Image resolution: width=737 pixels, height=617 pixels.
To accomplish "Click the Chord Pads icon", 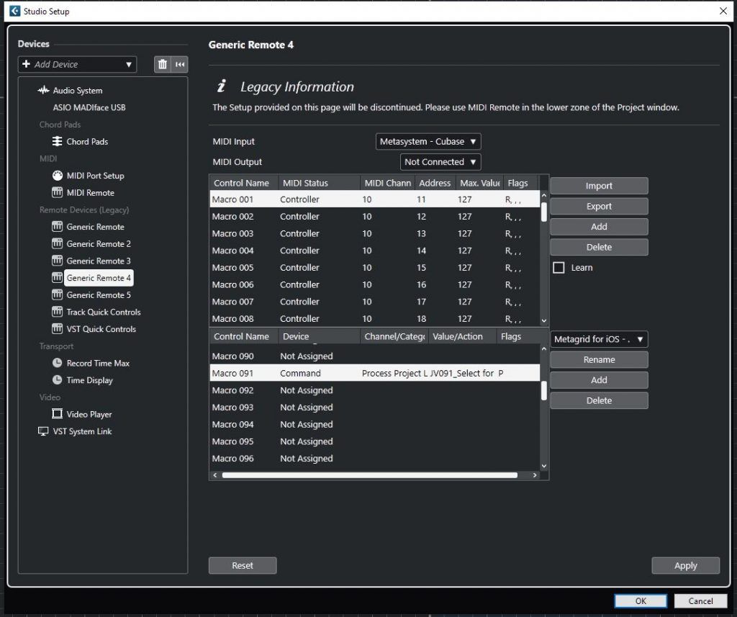I will 58,141.
